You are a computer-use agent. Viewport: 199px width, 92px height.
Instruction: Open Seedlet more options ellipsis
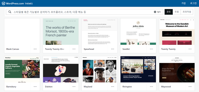tap(151, 49)
